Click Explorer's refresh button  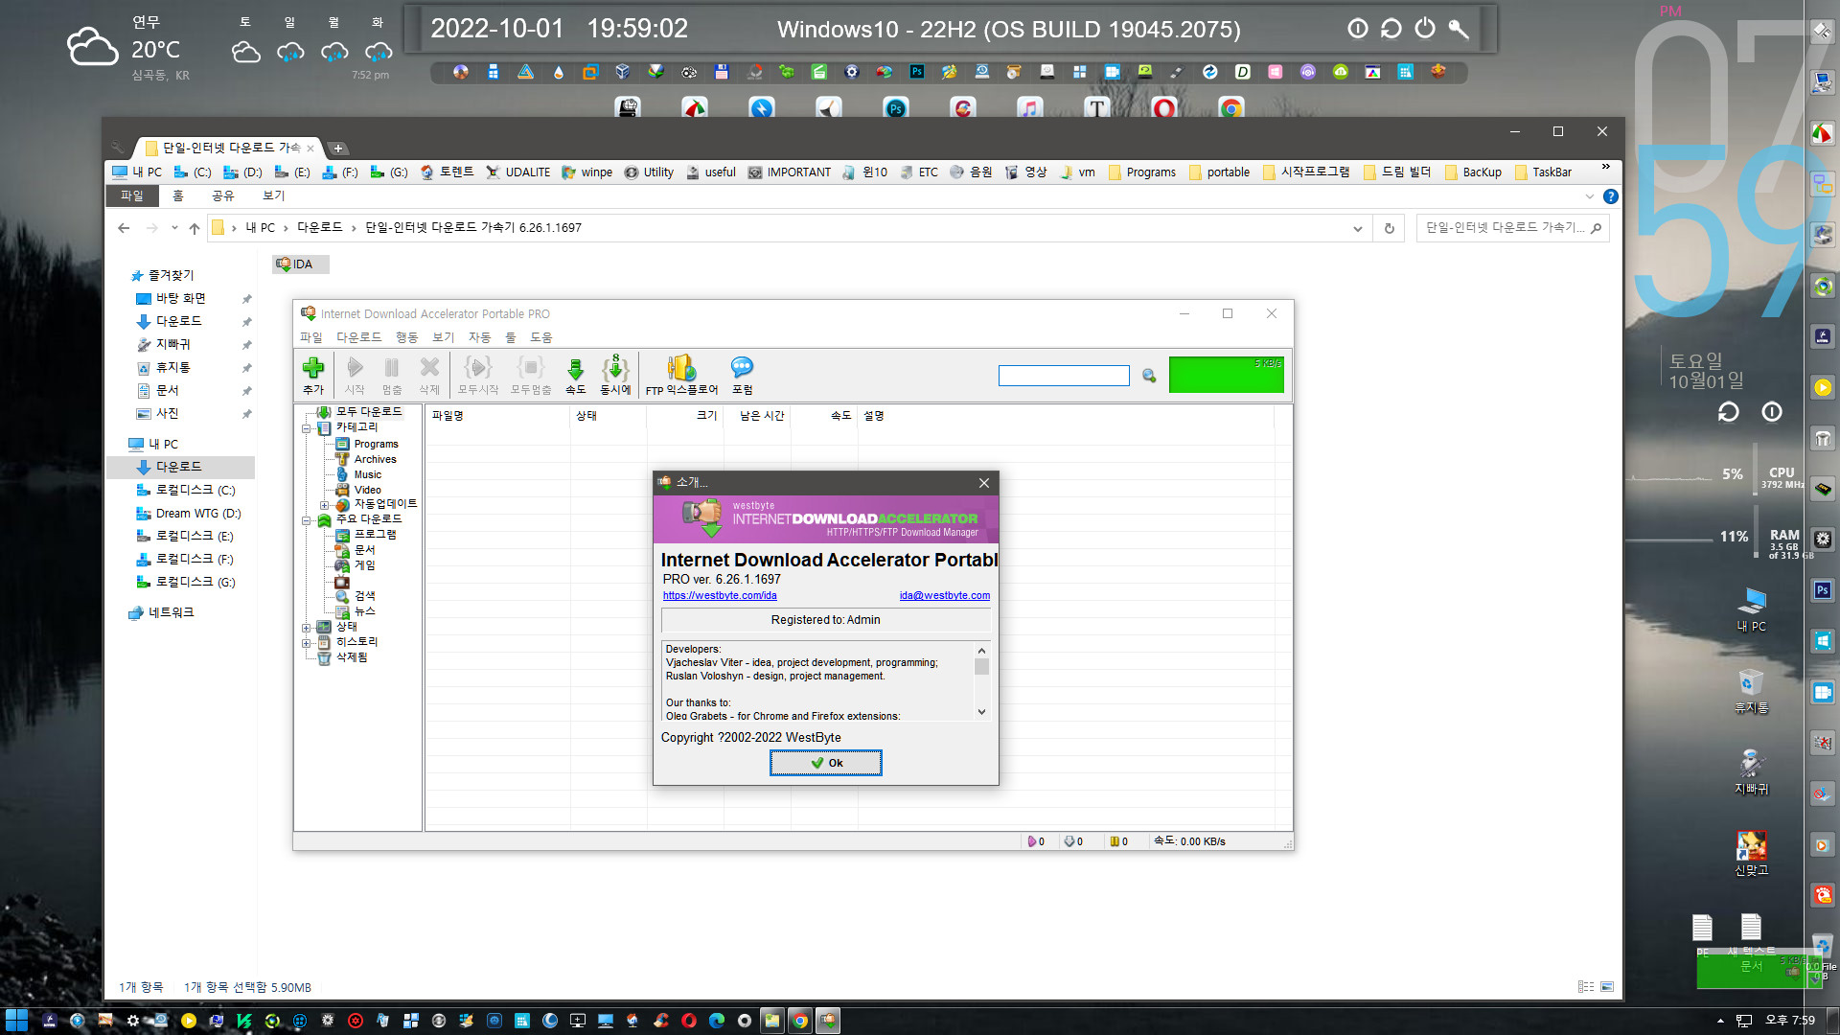click(1389, 228)
